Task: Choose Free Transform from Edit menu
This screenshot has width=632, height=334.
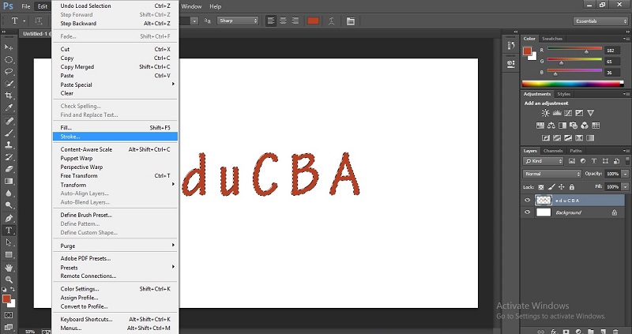Action: pos(115,175)
